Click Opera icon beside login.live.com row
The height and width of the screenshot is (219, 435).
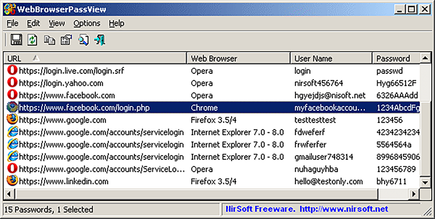pyautogui.click(x=12, y=70)
